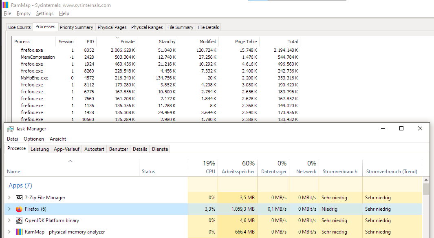Image resolution: width=434 pixels, height=238 pixels.
Task: Sort by Private column header
Action: coord(117,42)
